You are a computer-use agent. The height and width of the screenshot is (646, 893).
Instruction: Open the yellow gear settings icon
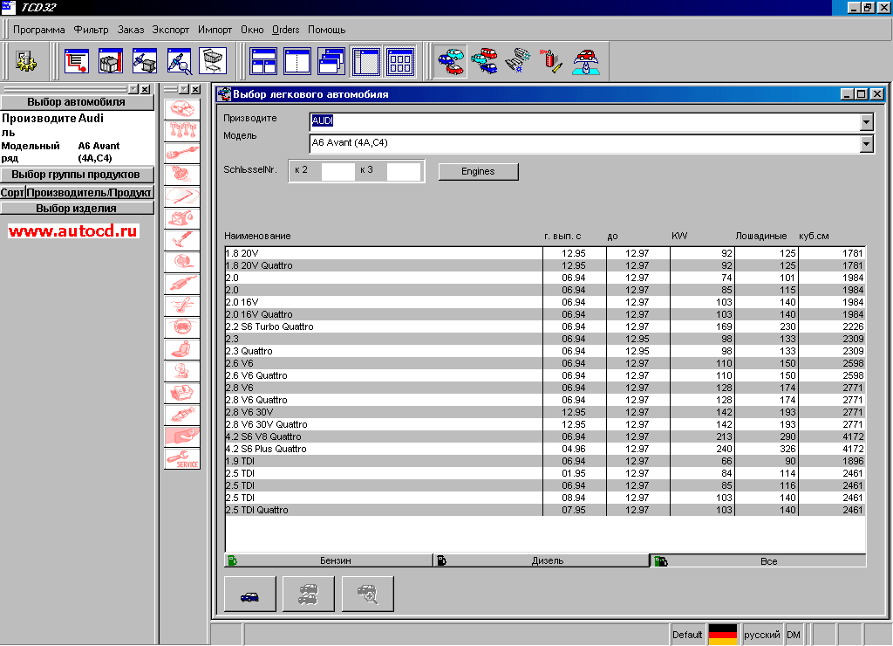(x=25, y=62)
